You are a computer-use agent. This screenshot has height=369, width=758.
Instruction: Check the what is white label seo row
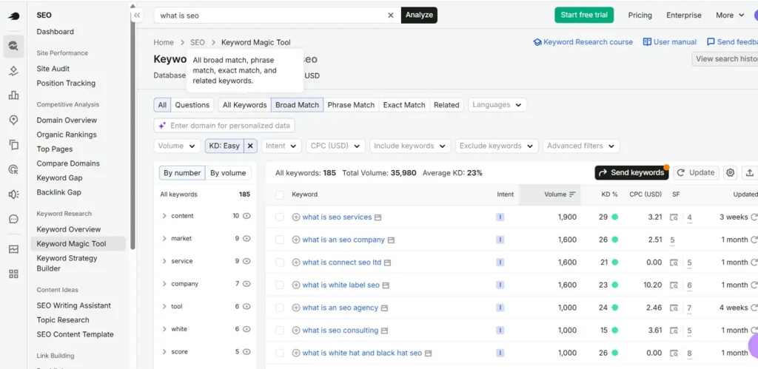(x=279, y=285)
